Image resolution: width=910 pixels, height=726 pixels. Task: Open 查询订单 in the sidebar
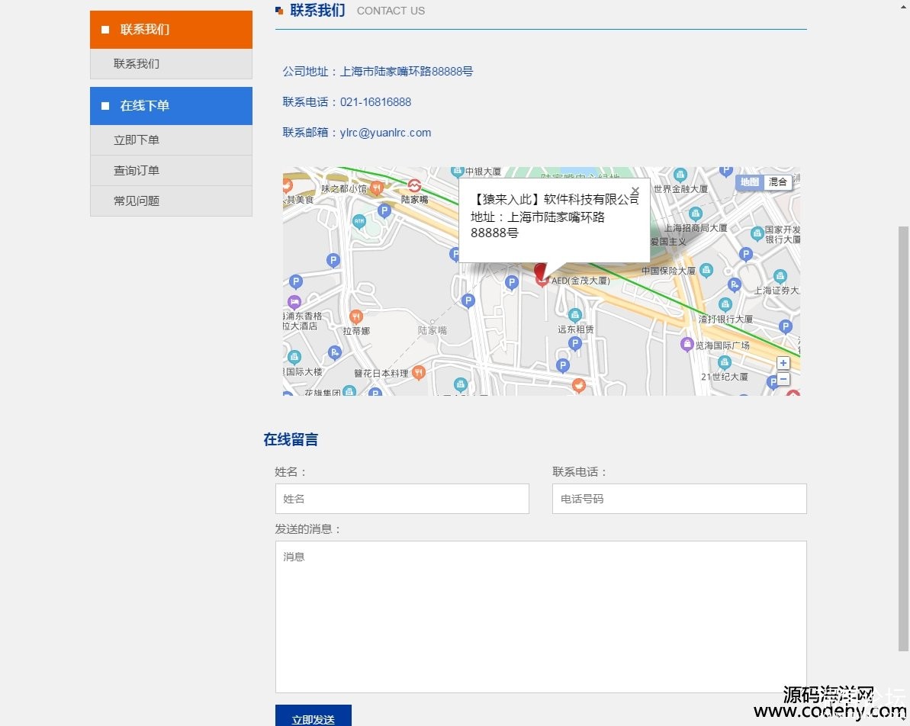click(x=171, y=171)
